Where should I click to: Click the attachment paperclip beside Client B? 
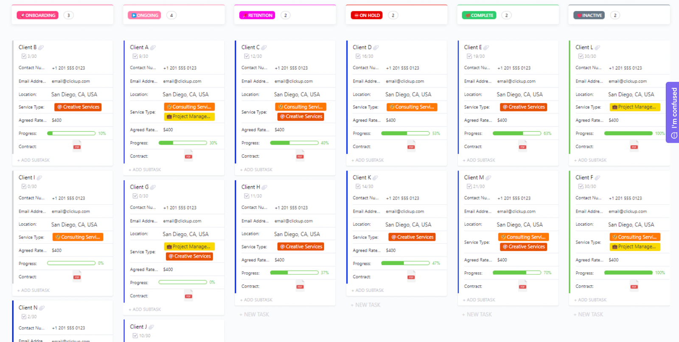(41, 48)
